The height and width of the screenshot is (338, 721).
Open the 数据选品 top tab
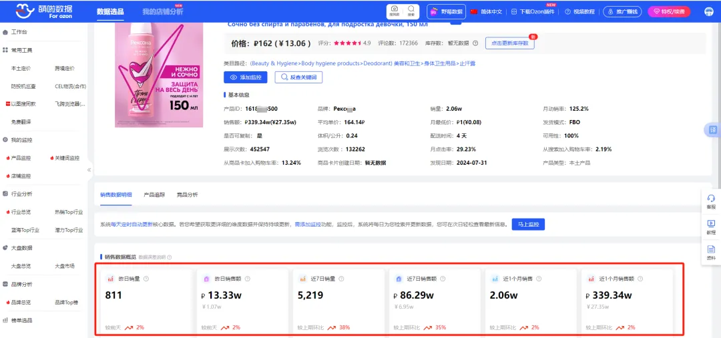click(x=110, y=12)
